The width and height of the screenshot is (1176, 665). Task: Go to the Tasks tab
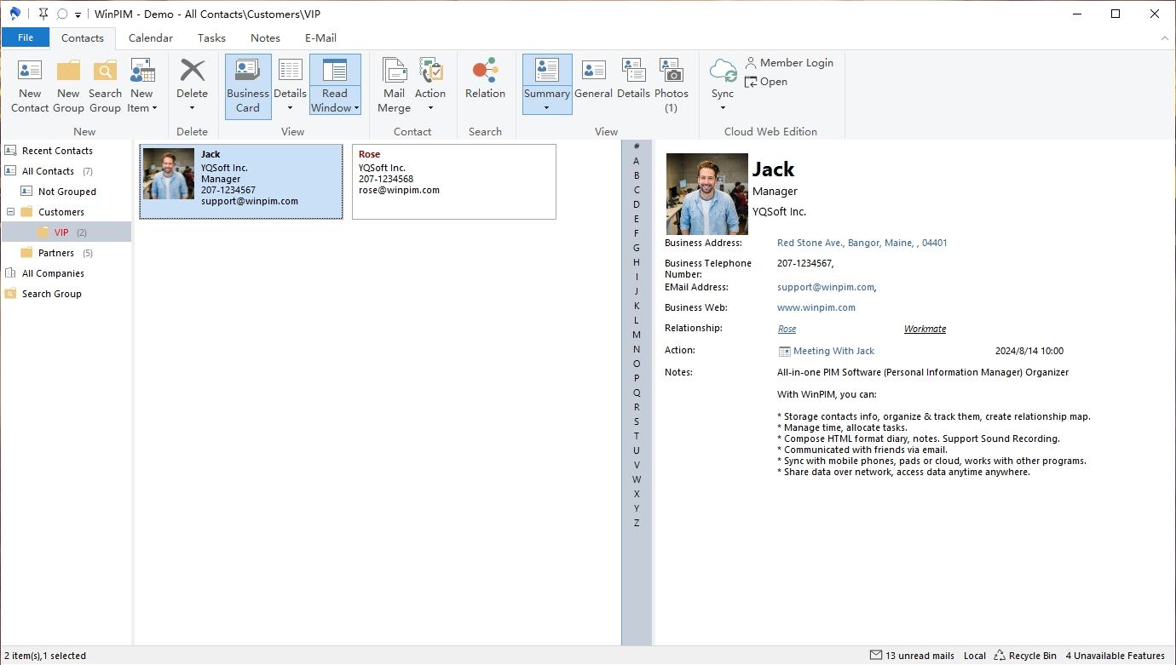(211, 38)
